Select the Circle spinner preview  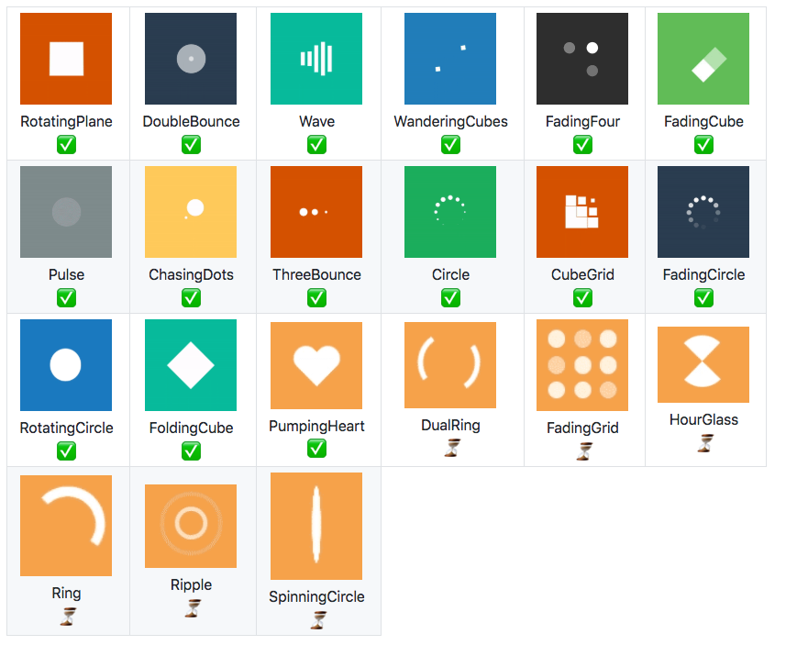pyautogui.click(x=450, y=212)
